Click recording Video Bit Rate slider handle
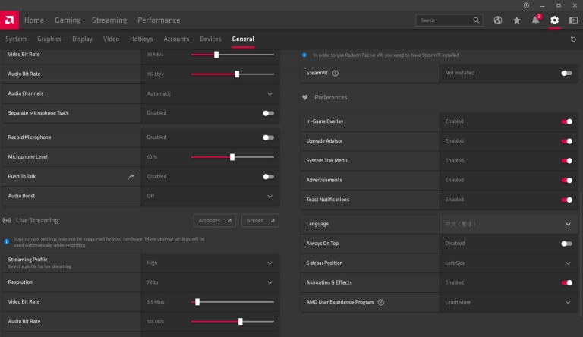Screen dimensions: 583x337 pyautogui.click(x=216, y=55)
